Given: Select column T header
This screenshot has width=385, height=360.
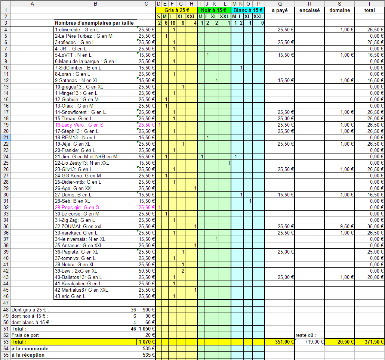Looking at the screenshot, I should (369, 4).
